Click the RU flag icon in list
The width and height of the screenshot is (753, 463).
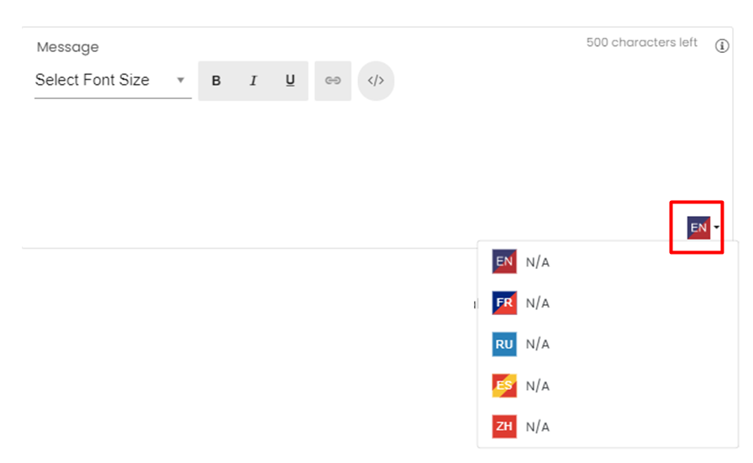tap(504, 344)
